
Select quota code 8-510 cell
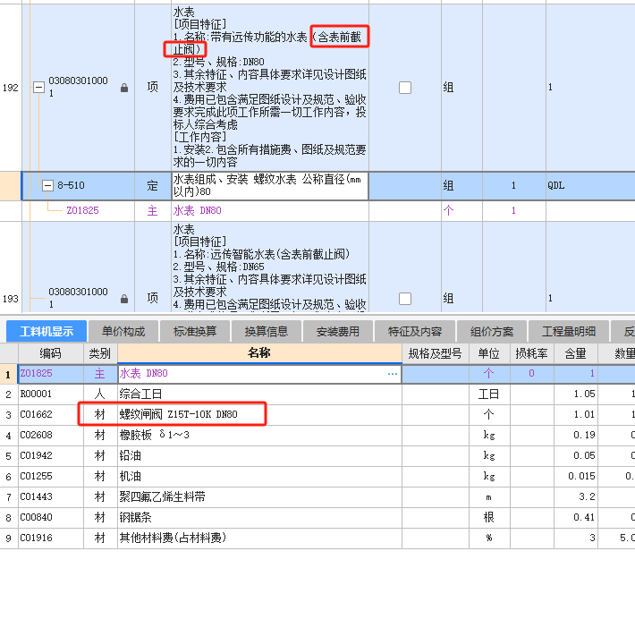(x=79, y=185)
